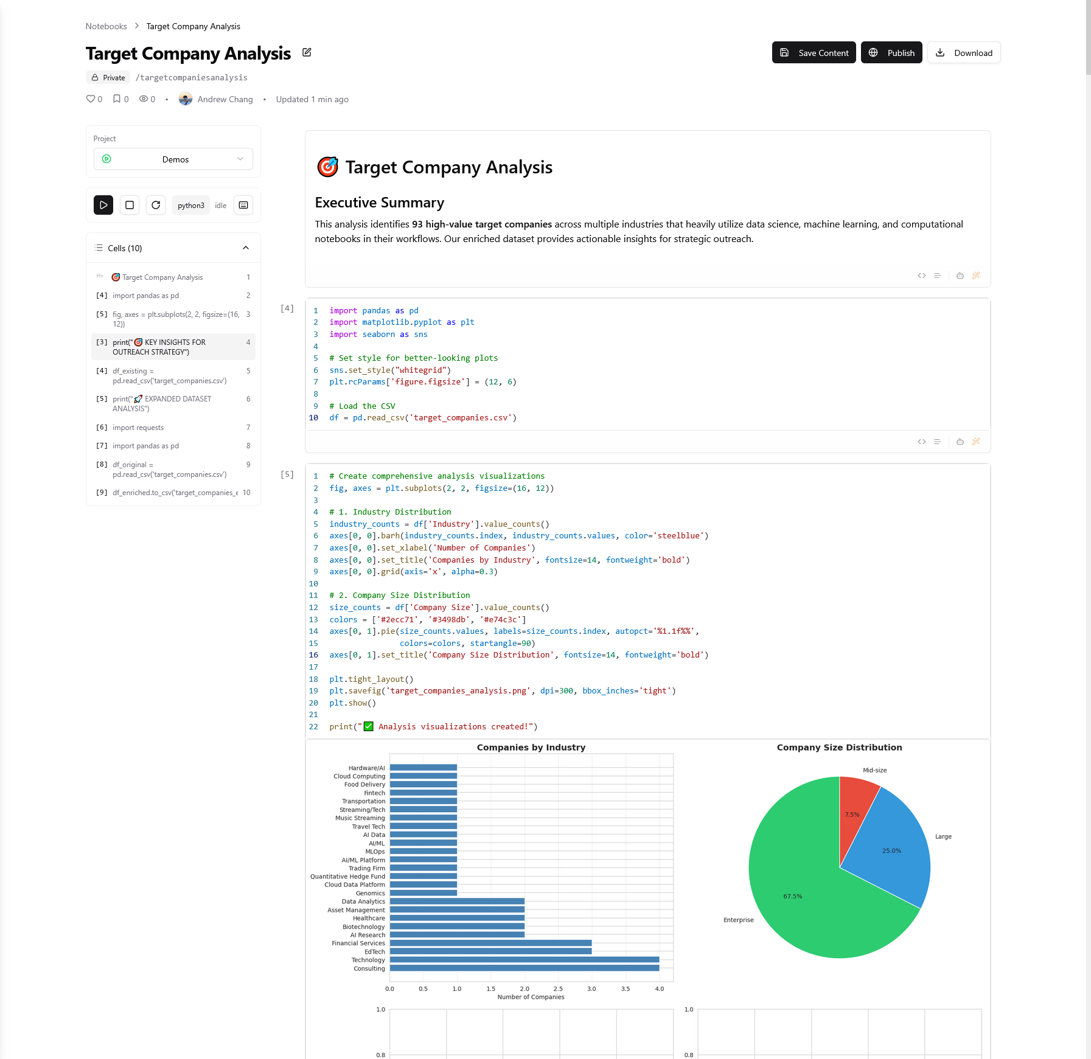This screenshot has width=1091, height=1059.
Task: Open the keyboard shortcuts icon
Action: pyautogui.click(x=243, y=205)
